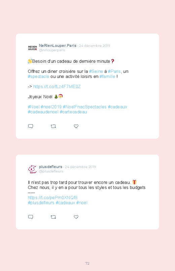175x271 pixels.
Task: Click the @plusdefleurs handle
Action: (x=51, y=171)
